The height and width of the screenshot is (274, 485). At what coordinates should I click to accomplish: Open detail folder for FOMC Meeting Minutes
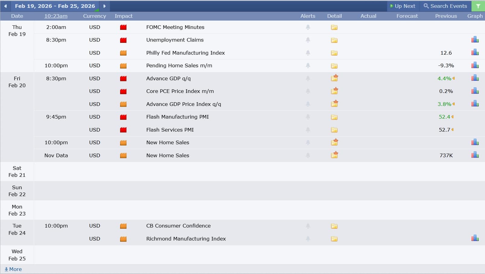(334, 27)
